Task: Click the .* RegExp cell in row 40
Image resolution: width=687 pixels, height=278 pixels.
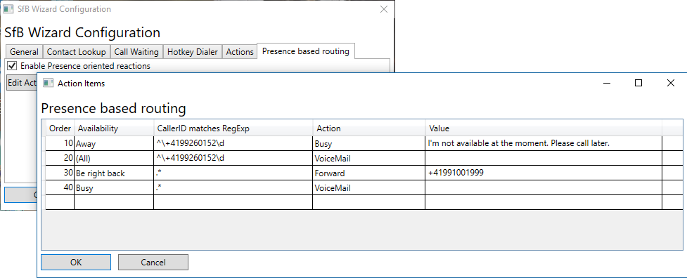Action: (233, 188)
